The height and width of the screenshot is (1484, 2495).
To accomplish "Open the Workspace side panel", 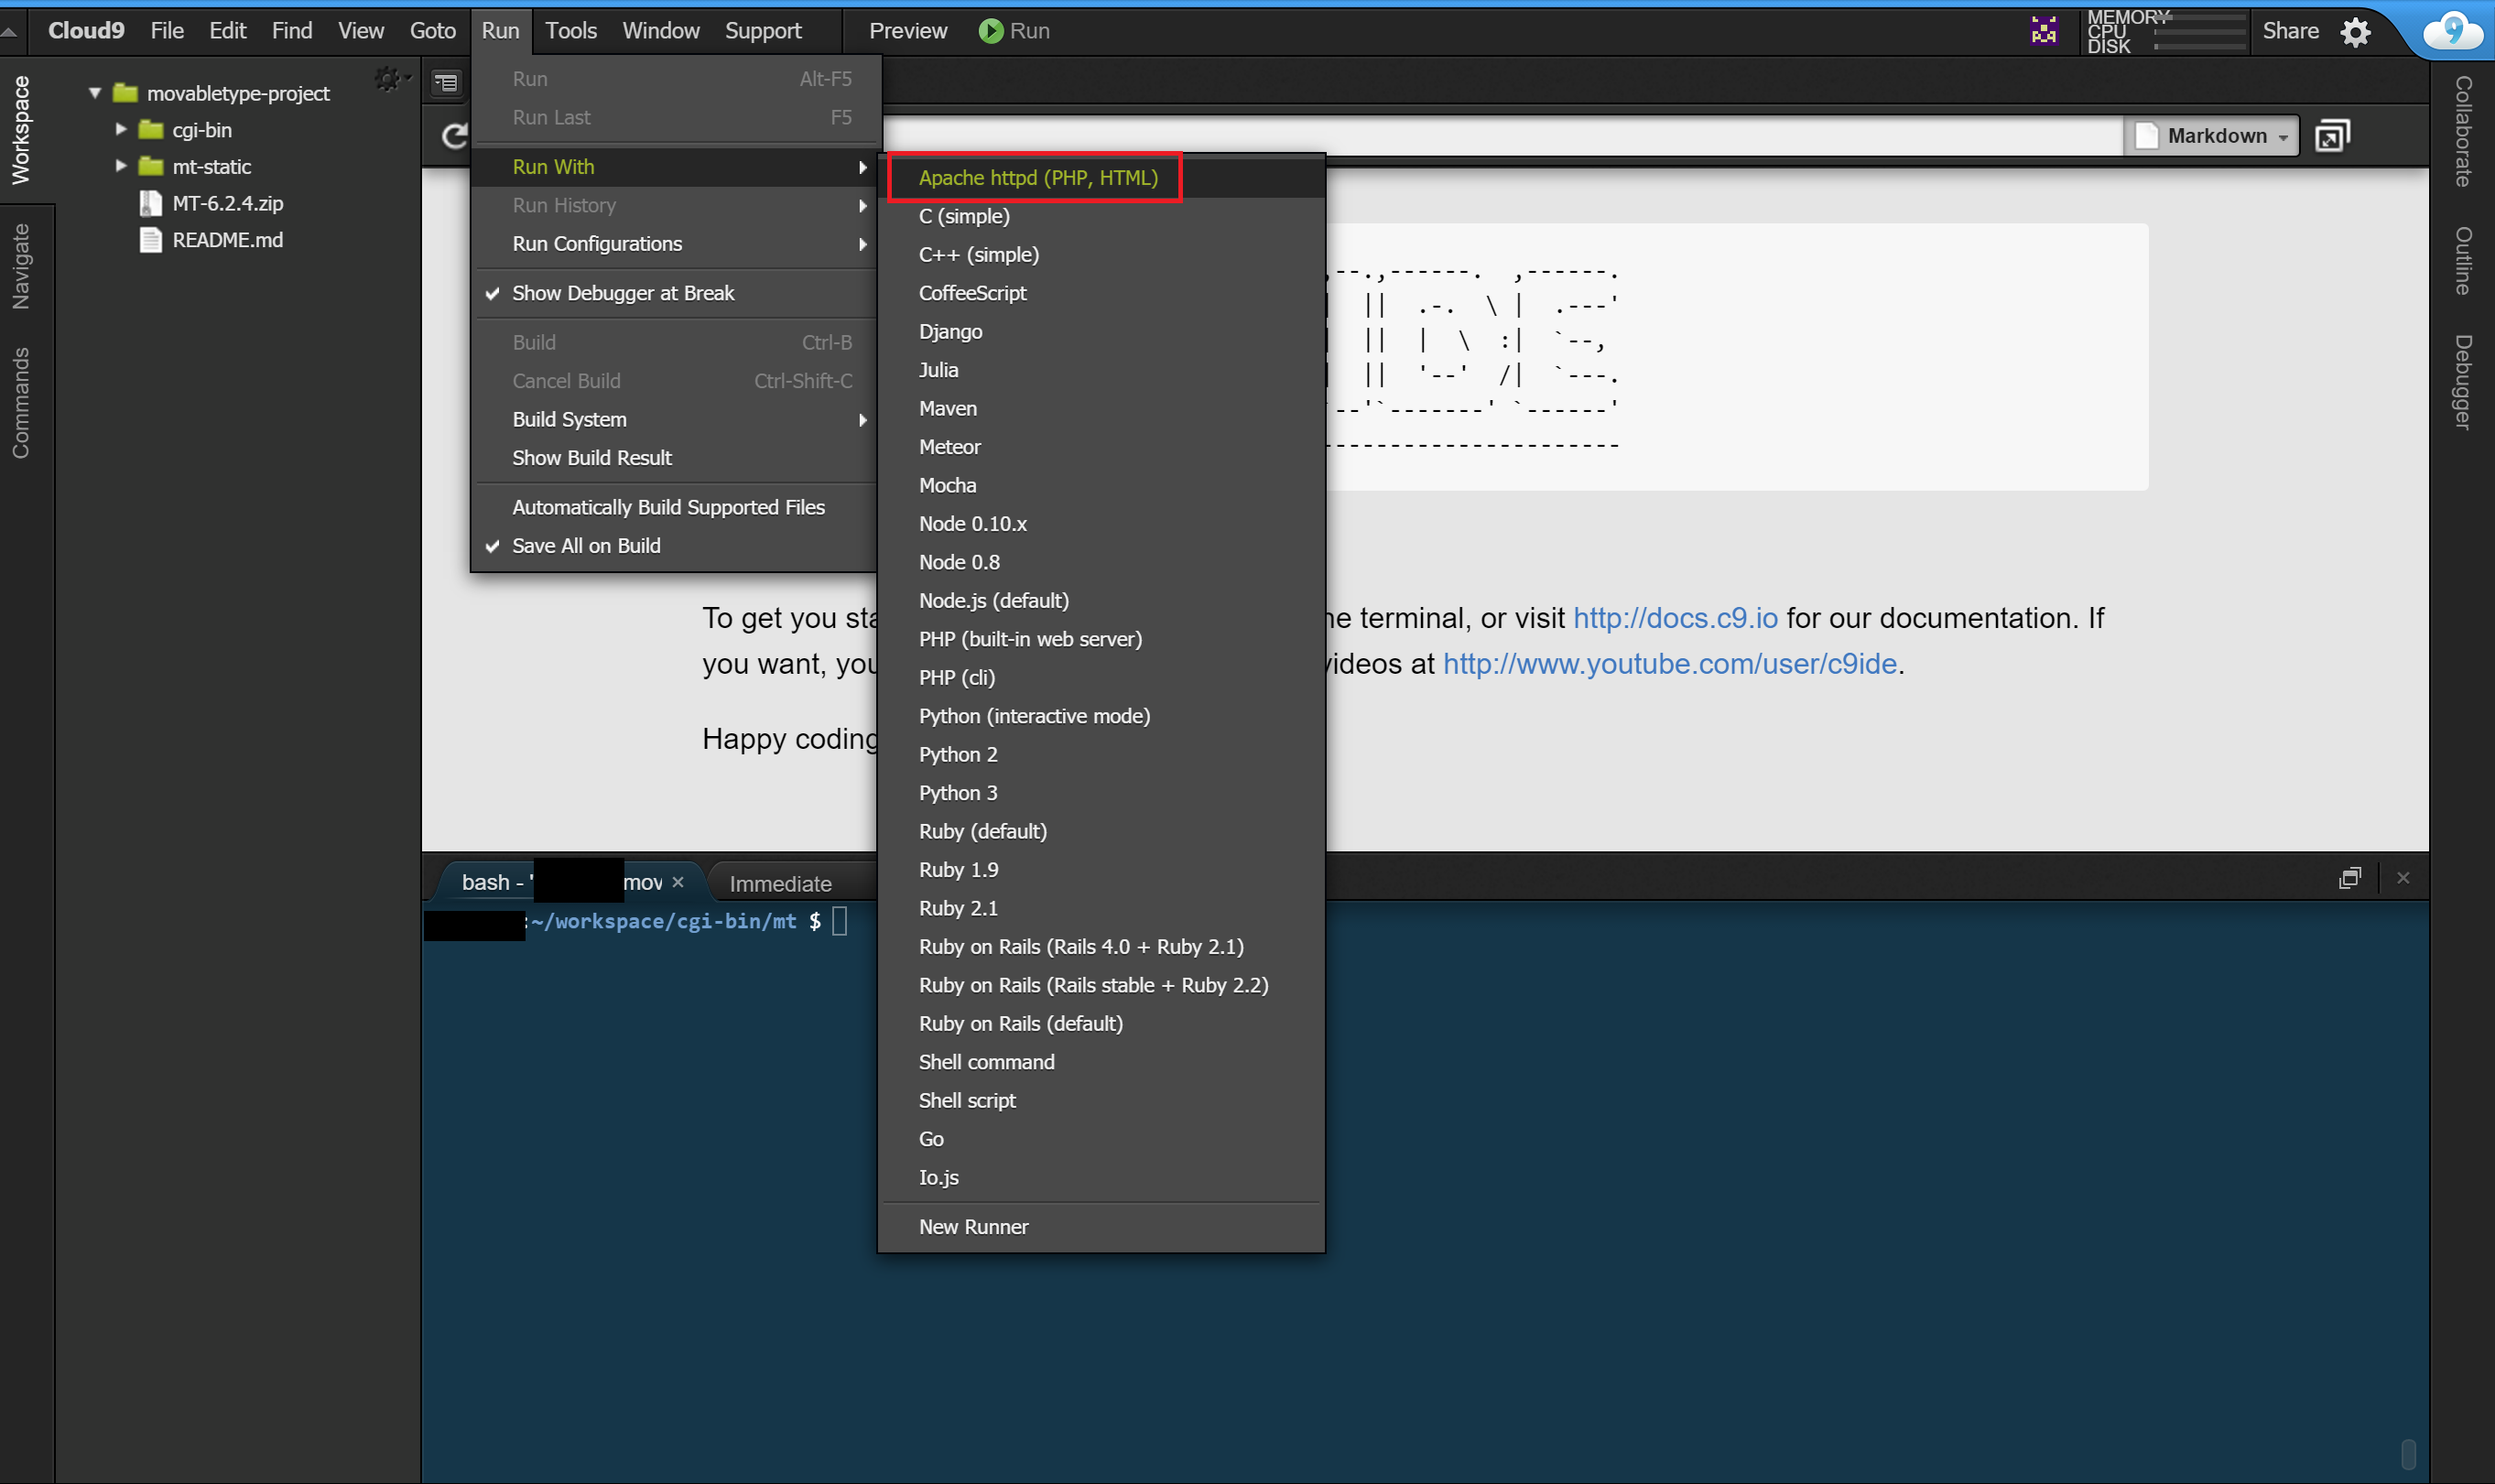I will click(x=22, y=130).
